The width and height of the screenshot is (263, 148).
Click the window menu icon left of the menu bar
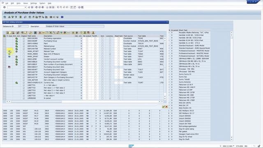[x=2, y=3]
